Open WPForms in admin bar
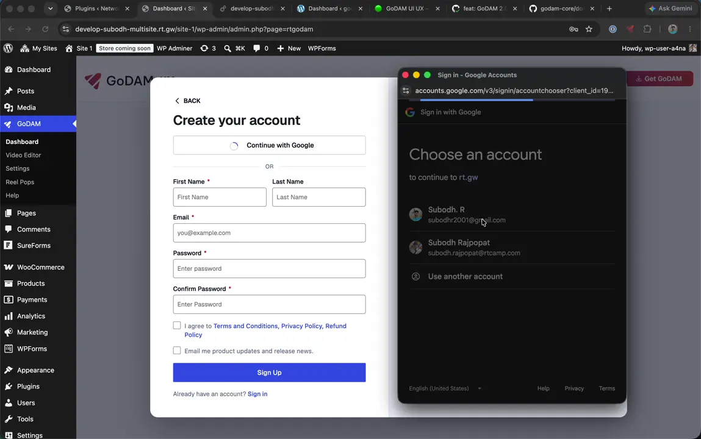701x439 pixels. coord(322,48)
